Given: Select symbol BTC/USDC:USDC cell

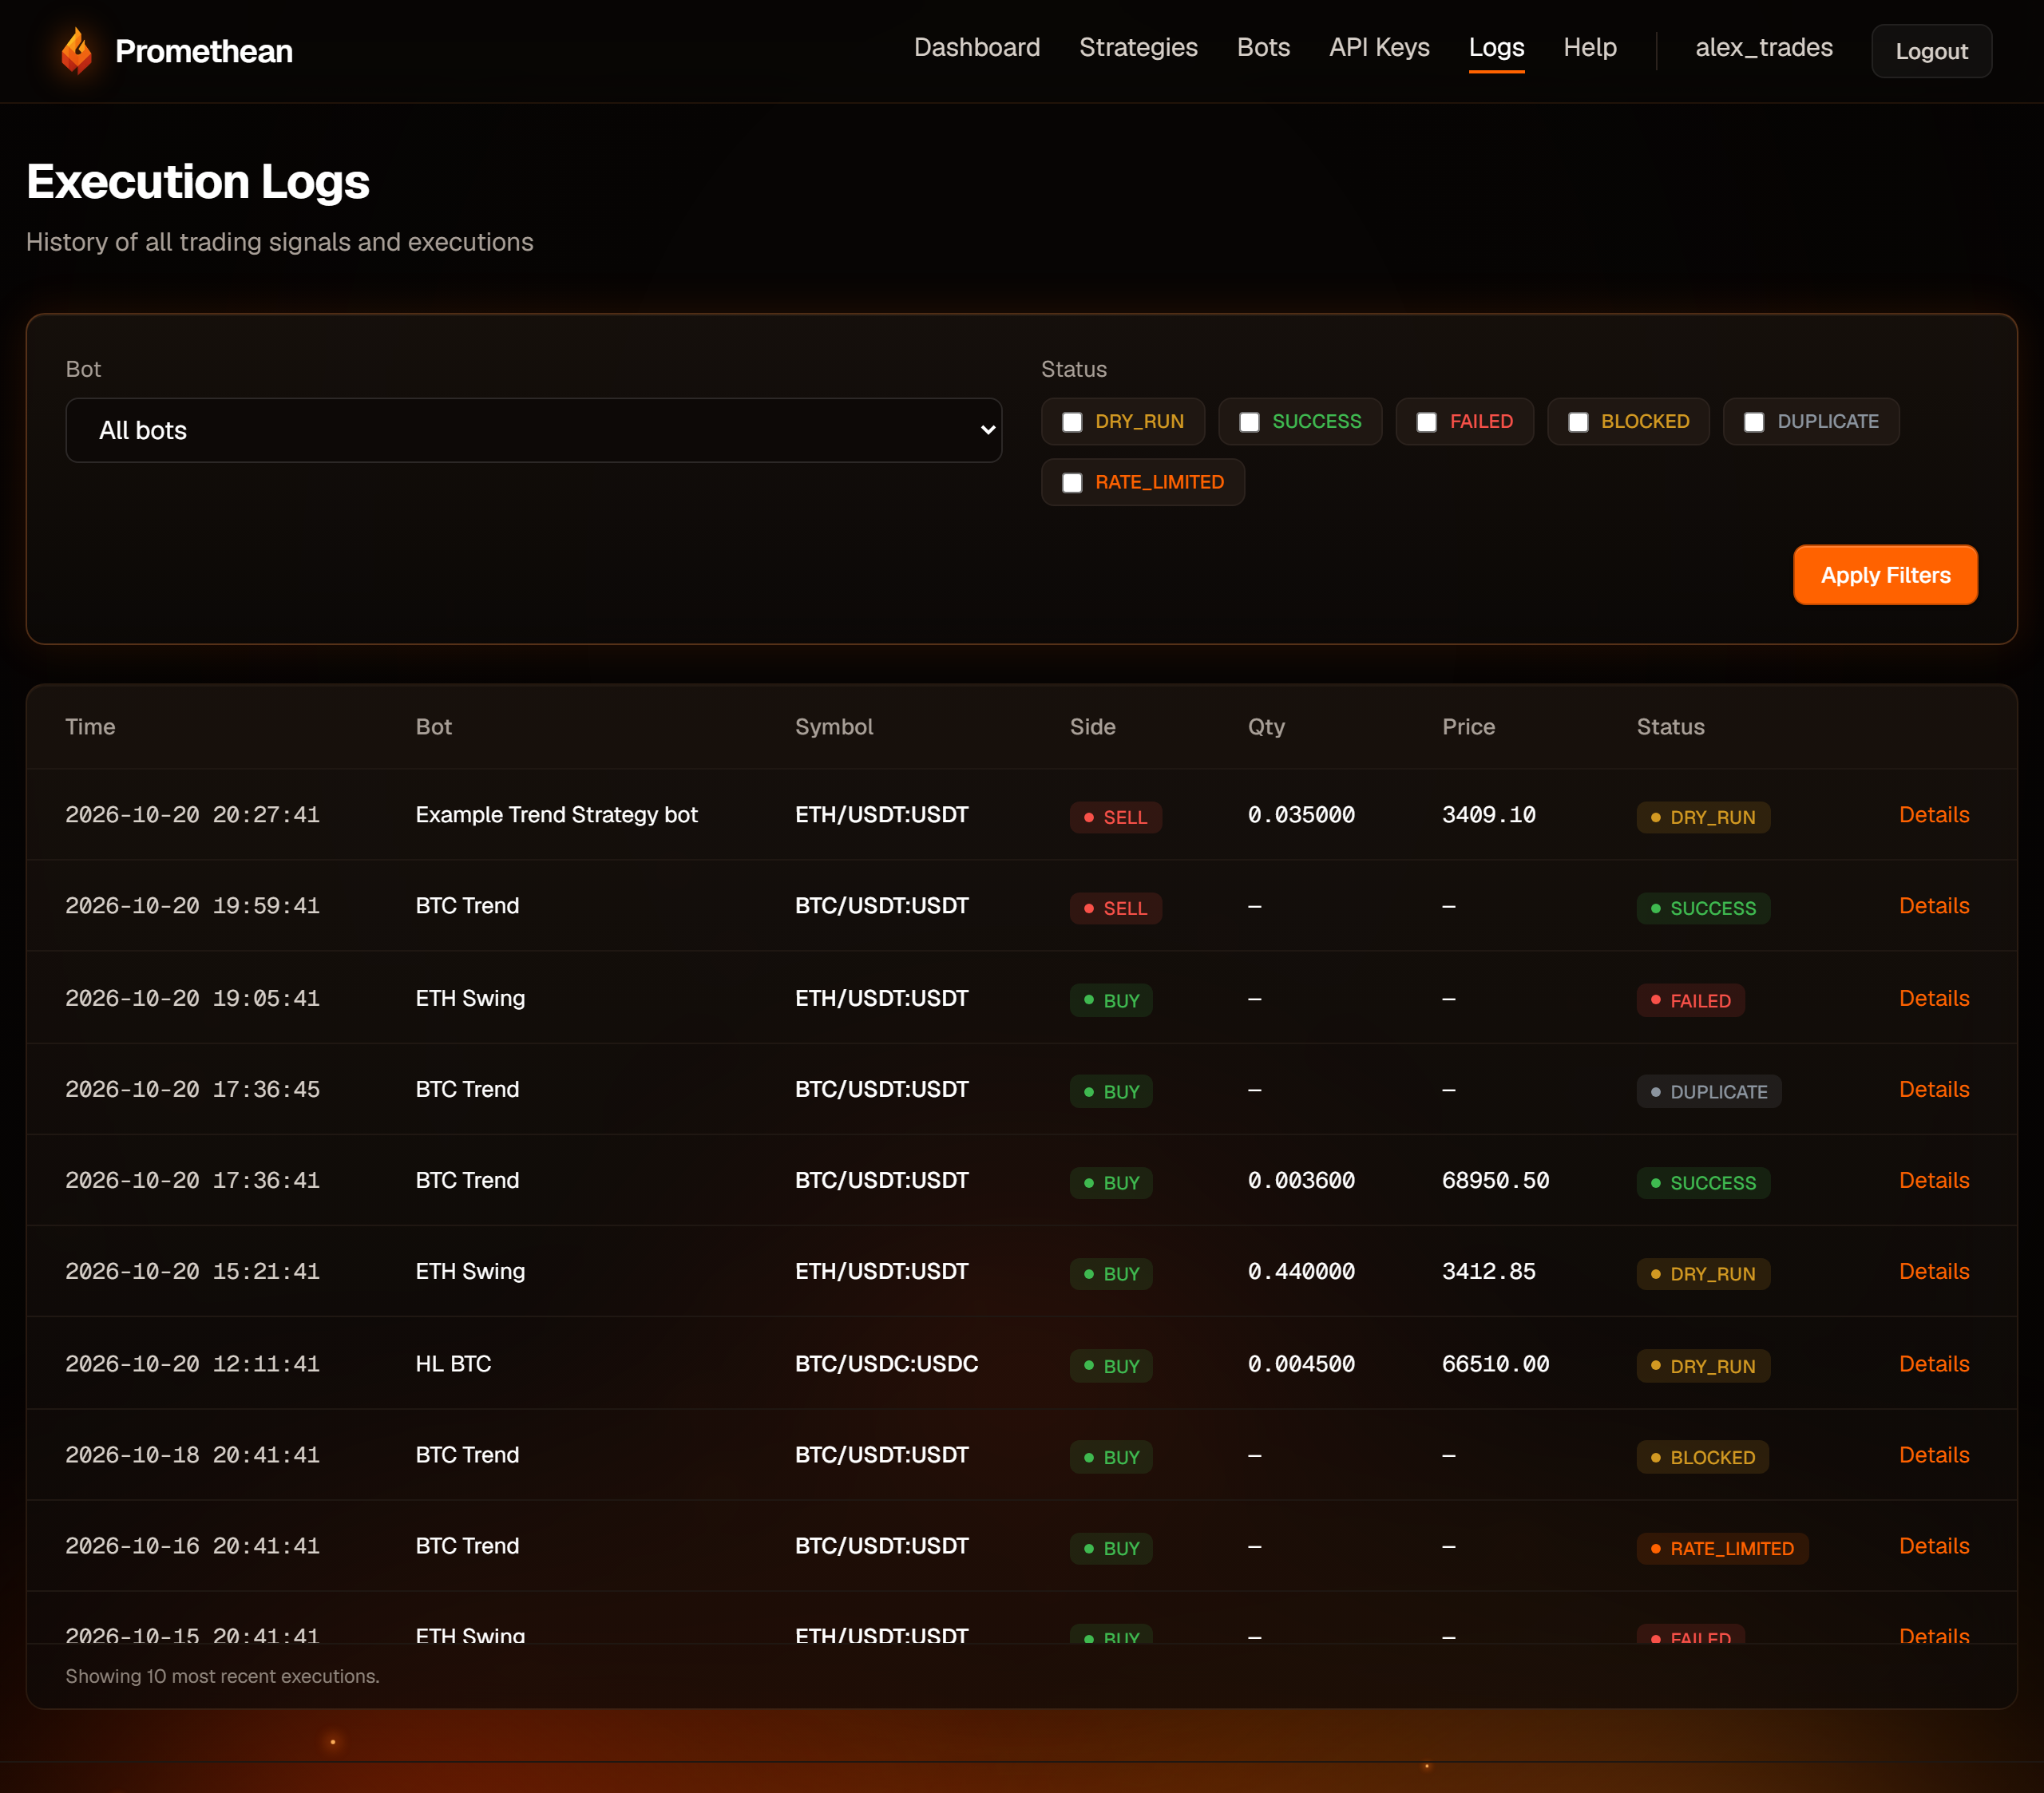Looking at the screenshot, I should 886,1364.
